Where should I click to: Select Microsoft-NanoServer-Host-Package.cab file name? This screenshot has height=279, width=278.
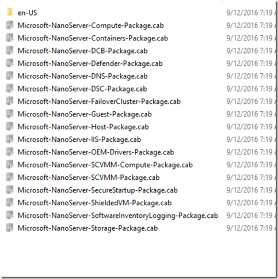[83, 127]
